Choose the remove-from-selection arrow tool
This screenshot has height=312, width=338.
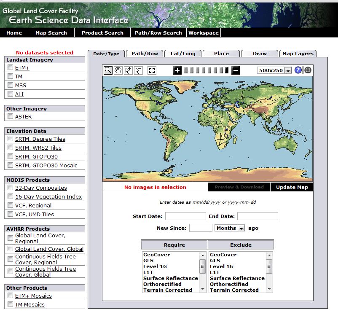138,70
